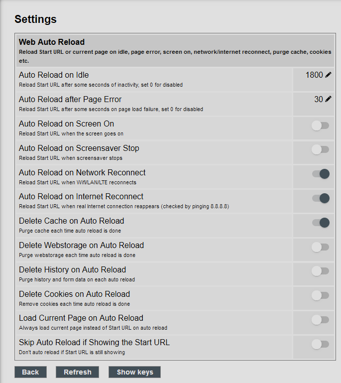Image resolution: width=341 pixels, height=383 pixels.
Task: Switch off Auto Reload on Internet Reconnect
Action: pos(321,198)
